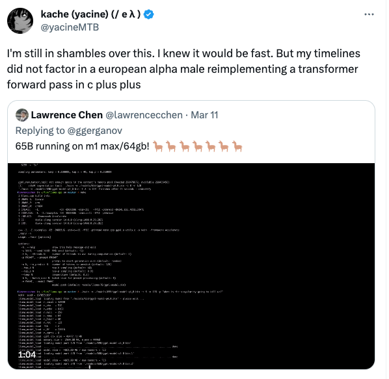The width and height of the screenshot is (389, 379).
Task: Open the @yacineMTB handle link
Action: pyautogui.click(x=70, y=27)
